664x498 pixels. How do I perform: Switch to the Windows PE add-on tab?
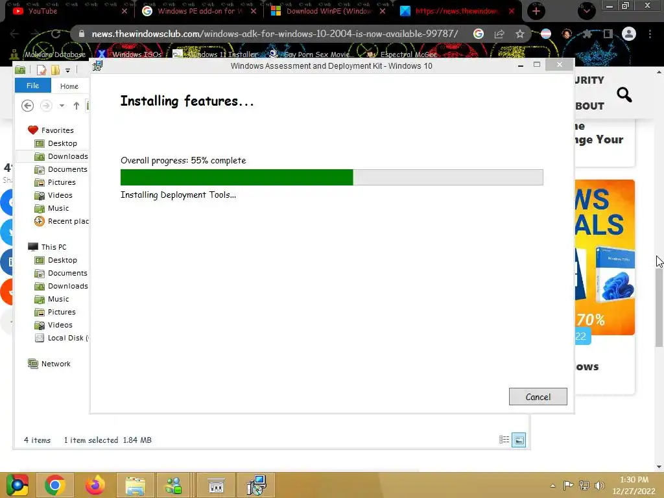(x=199, y=11)
